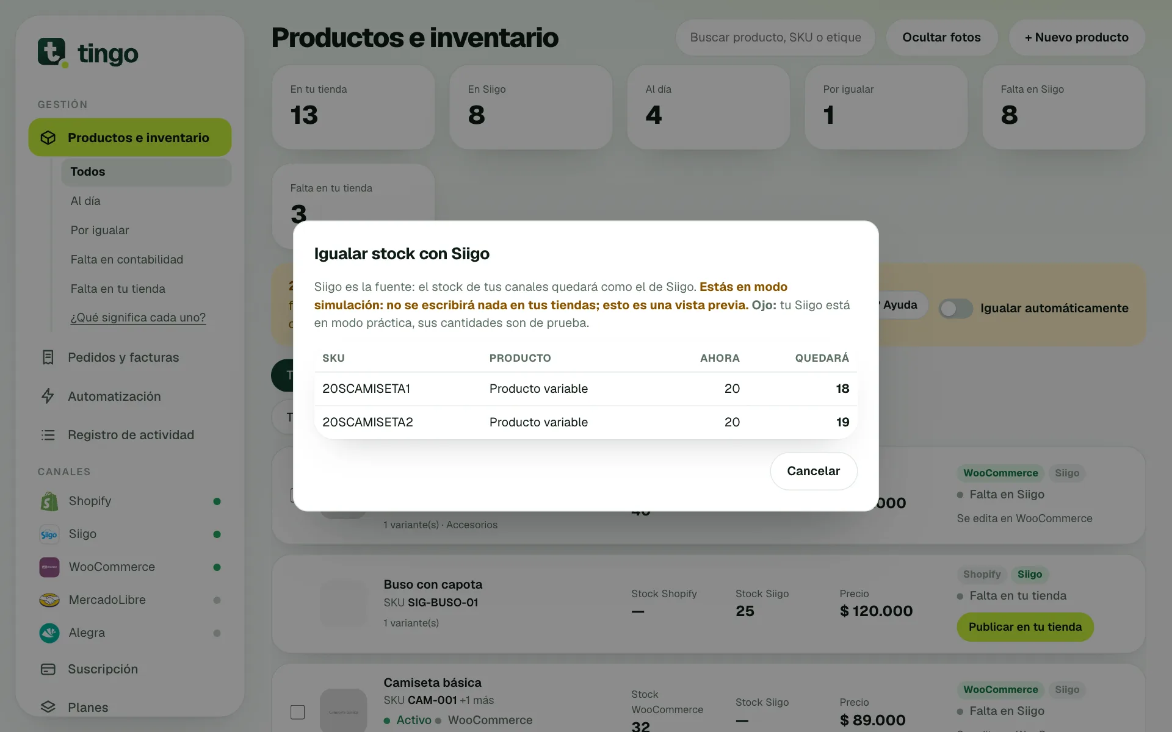Click WooCommerce's green connection status dot
Screen dimensions: 1172x732
tap(217, 567)
